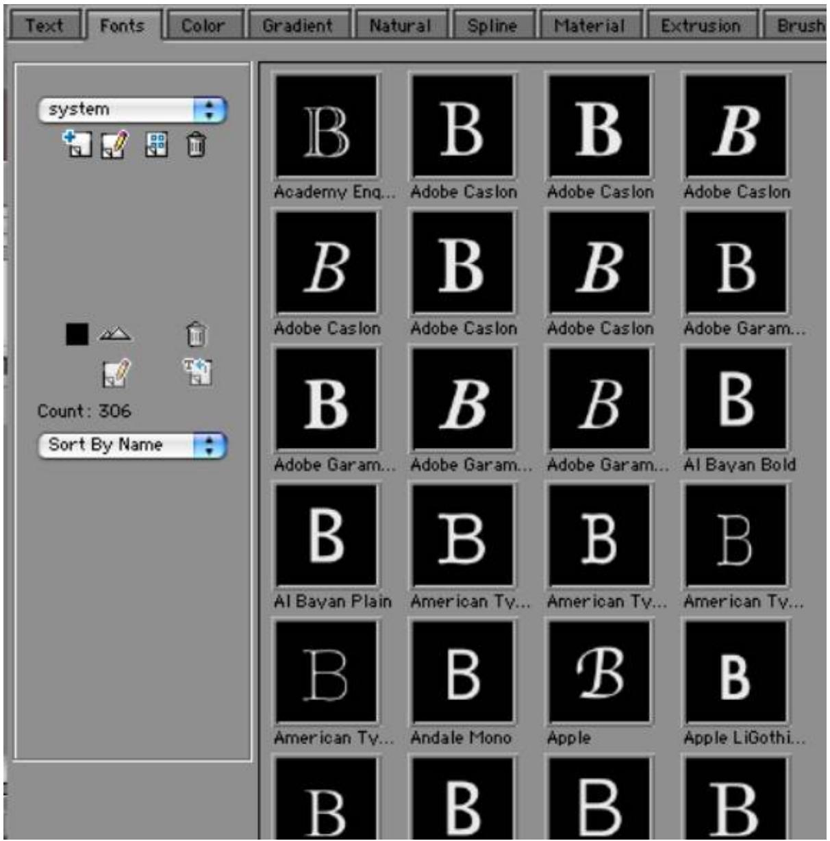Click the black color swatch
Viewport: 830px width, 841px height.
click(77, 334)
